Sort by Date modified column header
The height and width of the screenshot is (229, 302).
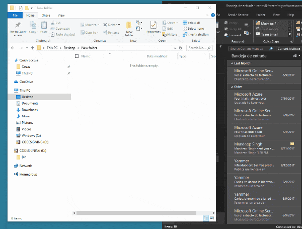click(157, 56)
